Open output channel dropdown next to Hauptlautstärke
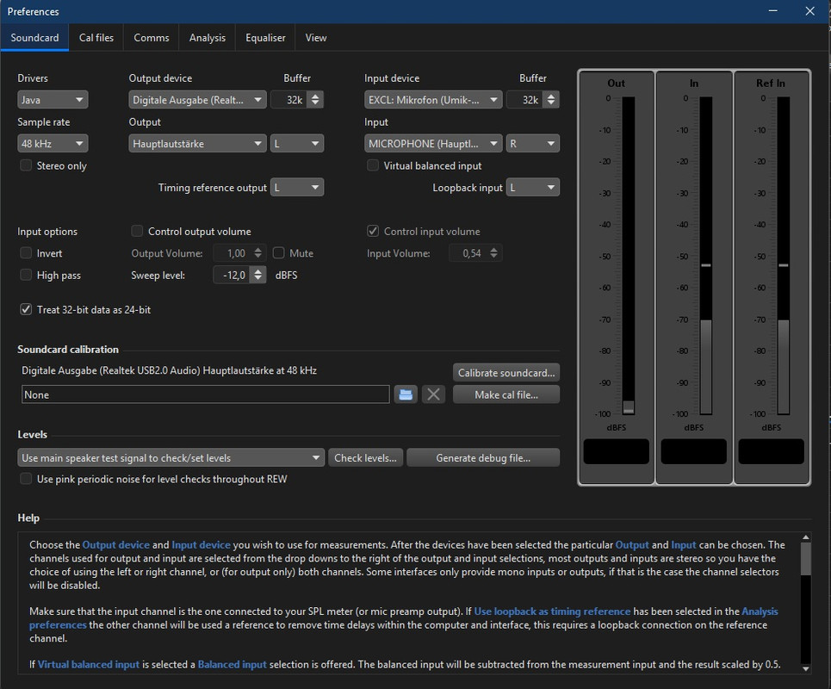The width and height of the screenshot is (831, 689). click(x=297, y=144)
